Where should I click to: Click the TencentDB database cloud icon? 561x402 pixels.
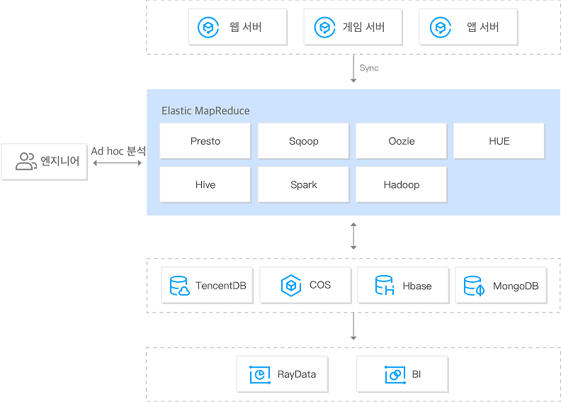pos(180,286)
